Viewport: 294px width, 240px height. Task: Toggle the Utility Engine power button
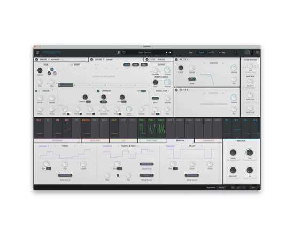coord(147,60)
